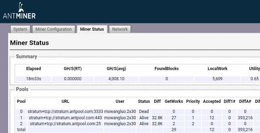This screenshot has height=133, width=260.
Task: Select the total row label
Action: tap(21, 130)
